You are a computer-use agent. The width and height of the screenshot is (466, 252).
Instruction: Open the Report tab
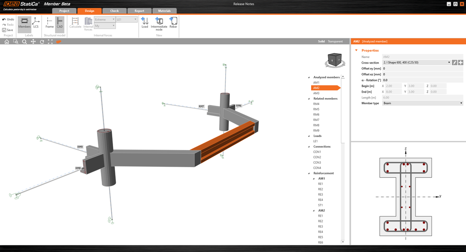click(139, 11)
